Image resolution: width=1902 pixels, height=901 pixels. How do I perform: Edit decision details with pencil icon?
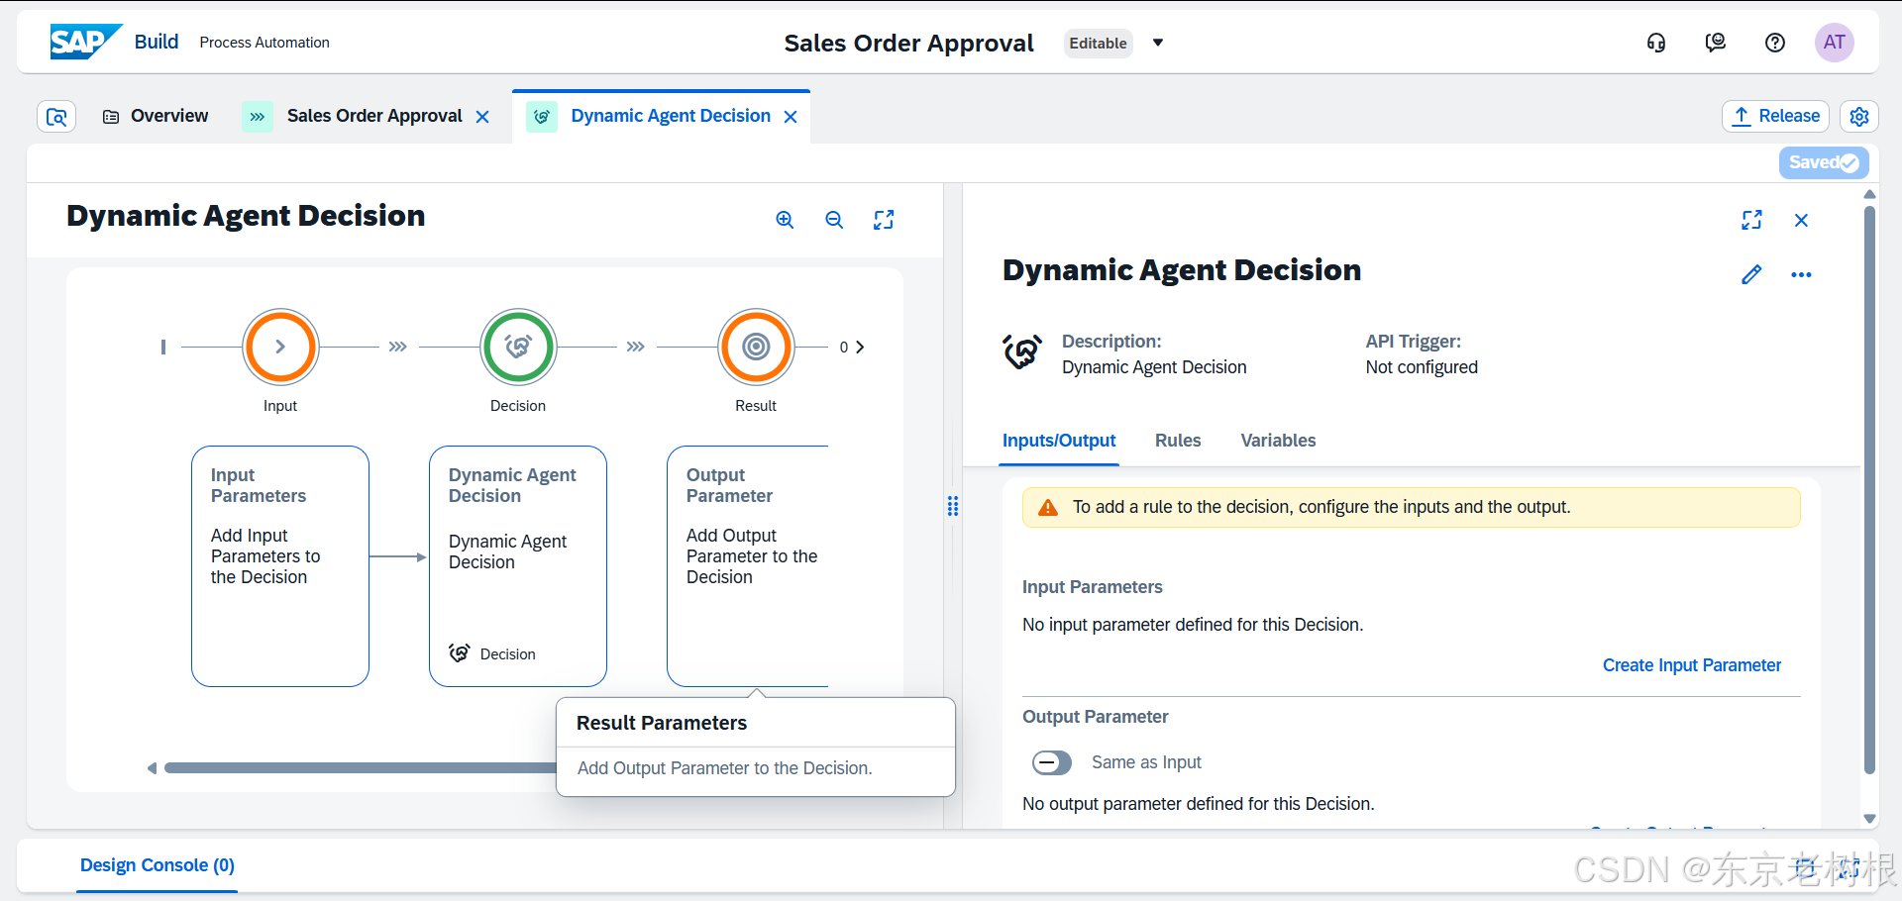[x=1751, y=274]
